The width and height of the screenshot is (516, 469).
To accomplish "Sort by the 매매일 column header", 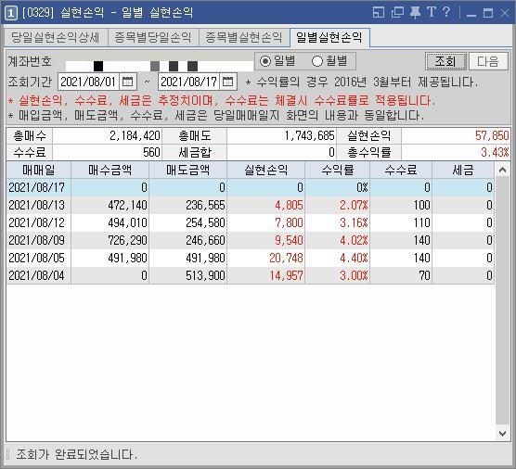I will coord(38,170).
